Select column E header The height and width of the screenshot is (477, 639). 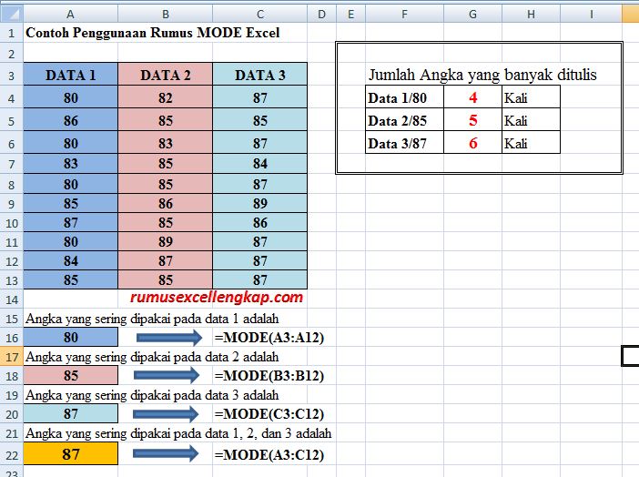(350, 15)
